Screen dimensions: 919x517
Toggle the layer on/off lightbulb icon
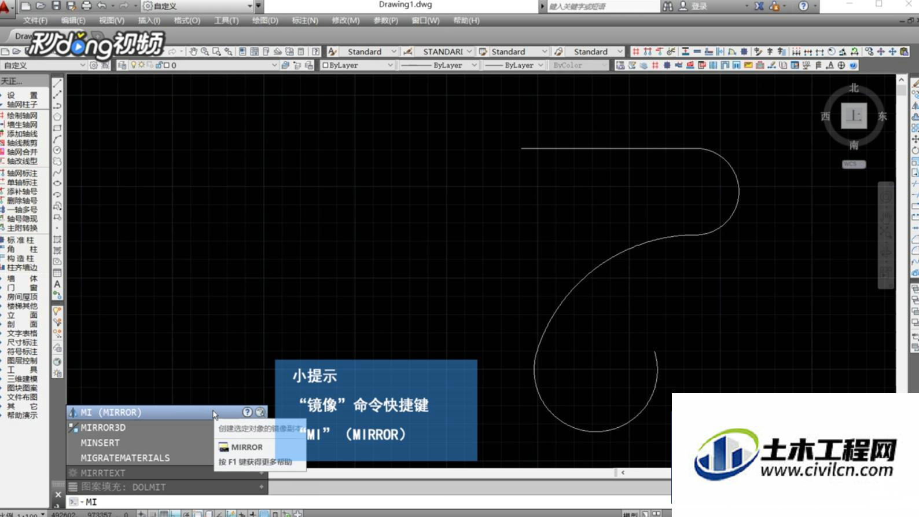pyautogui.click(x=134, y=65)
